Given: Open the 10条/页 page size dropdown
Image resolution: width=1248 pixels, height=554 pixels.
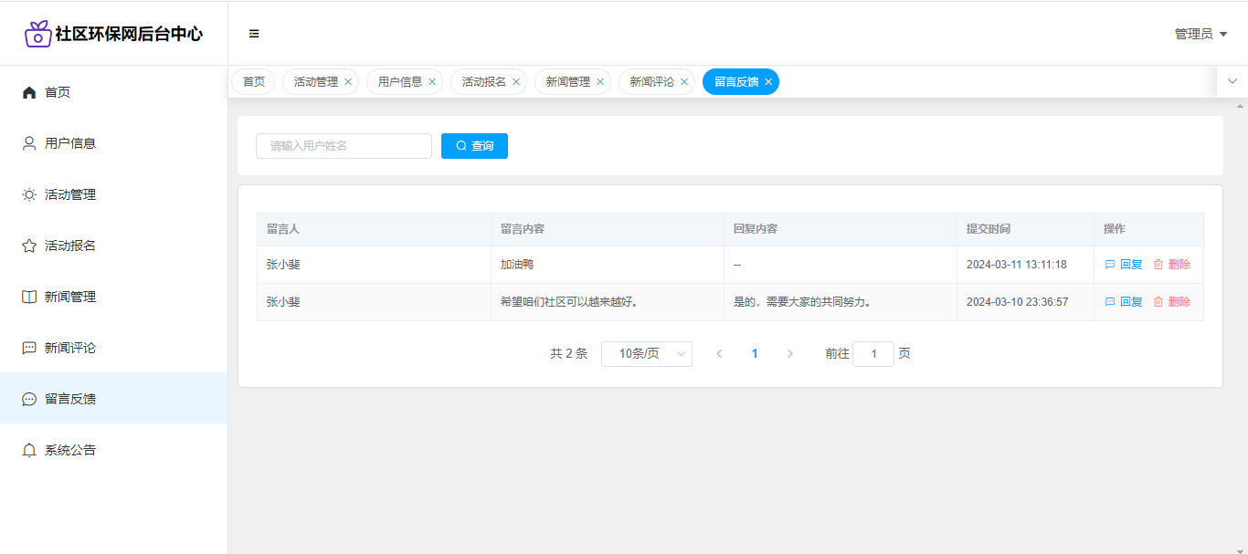Looking at the screenshot, I should [646, 354].
